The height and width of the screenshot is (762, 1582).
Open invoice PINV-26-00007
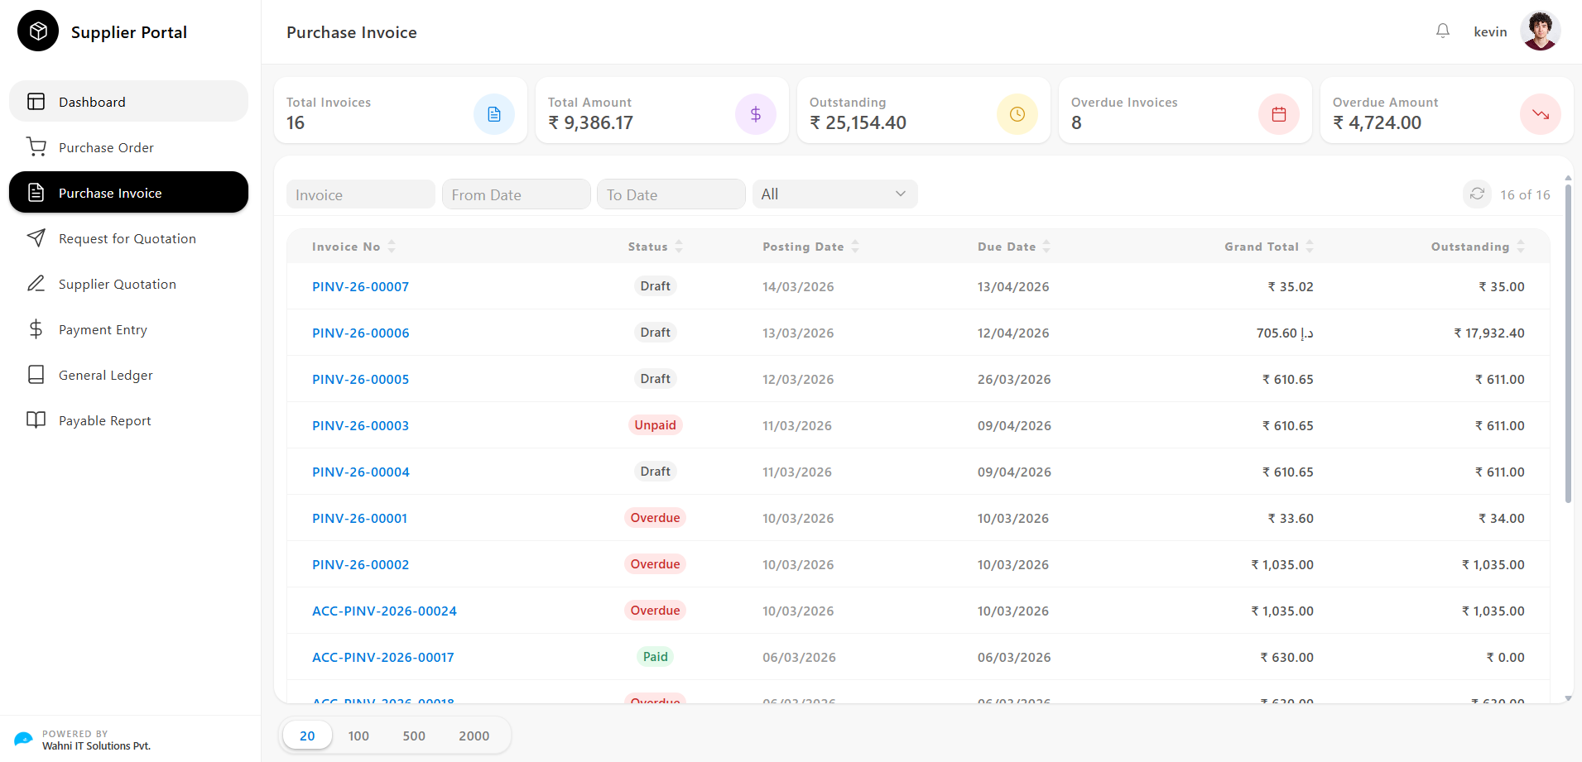point(360,287)
